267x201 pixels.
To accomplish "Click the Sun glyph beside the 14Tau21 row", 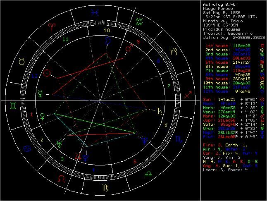I will click(262, 100).
